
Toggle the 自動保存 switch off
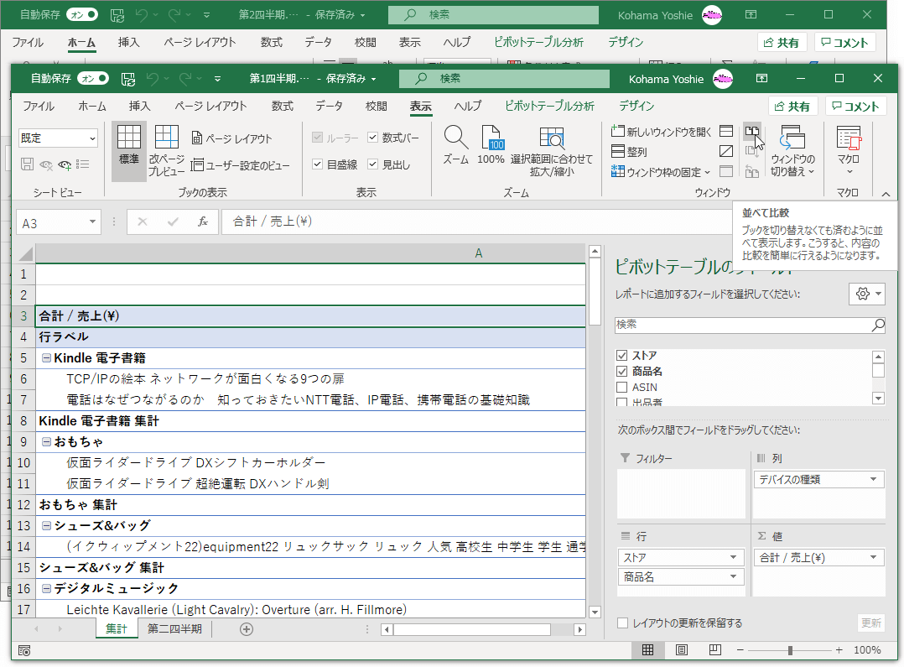coord(92,78)
